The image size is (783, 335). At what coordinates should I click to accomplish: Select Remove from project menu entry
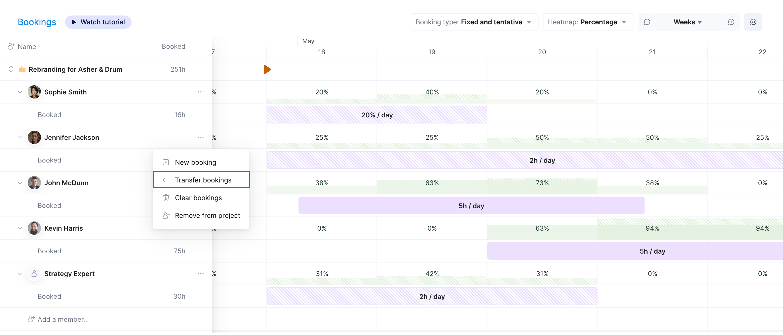click(201, 216)
